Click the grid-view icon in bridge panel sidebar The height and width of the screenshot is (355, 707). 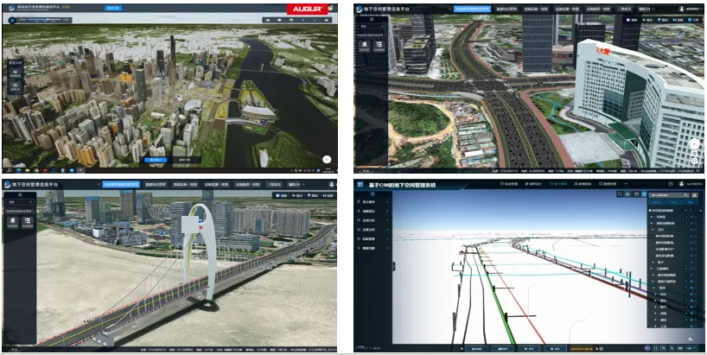point(13,221)
